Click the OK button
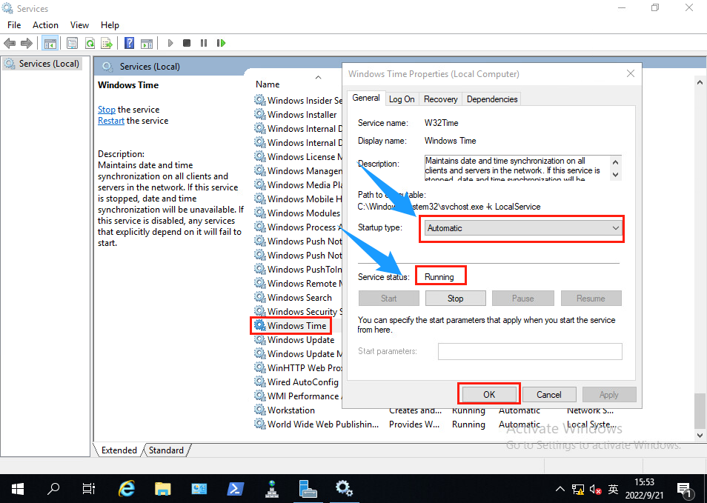 click(489, 395)
